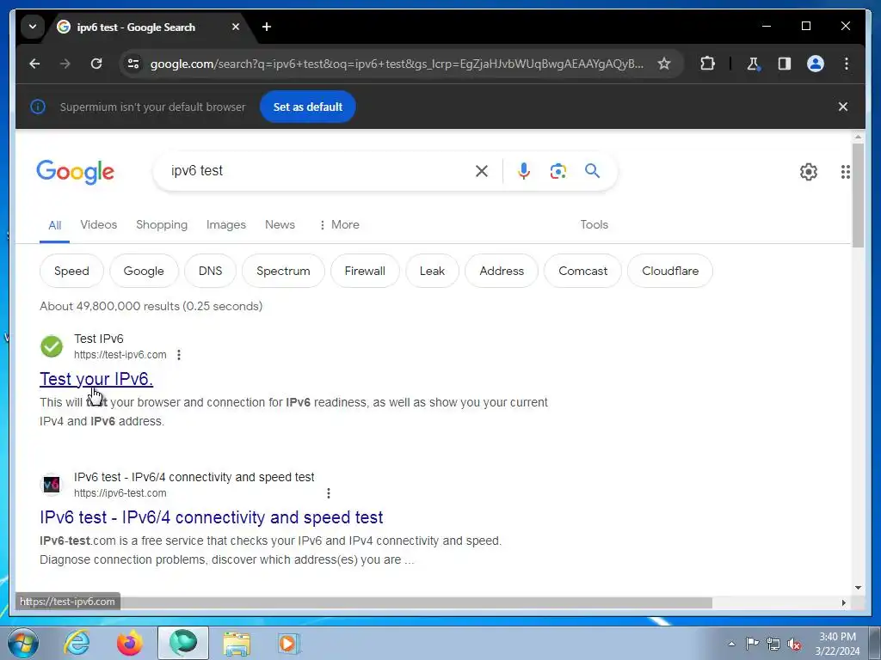881x660 pixels.
Task: Click the test-ipv6.com green check favicon
Action: (52, 346)
